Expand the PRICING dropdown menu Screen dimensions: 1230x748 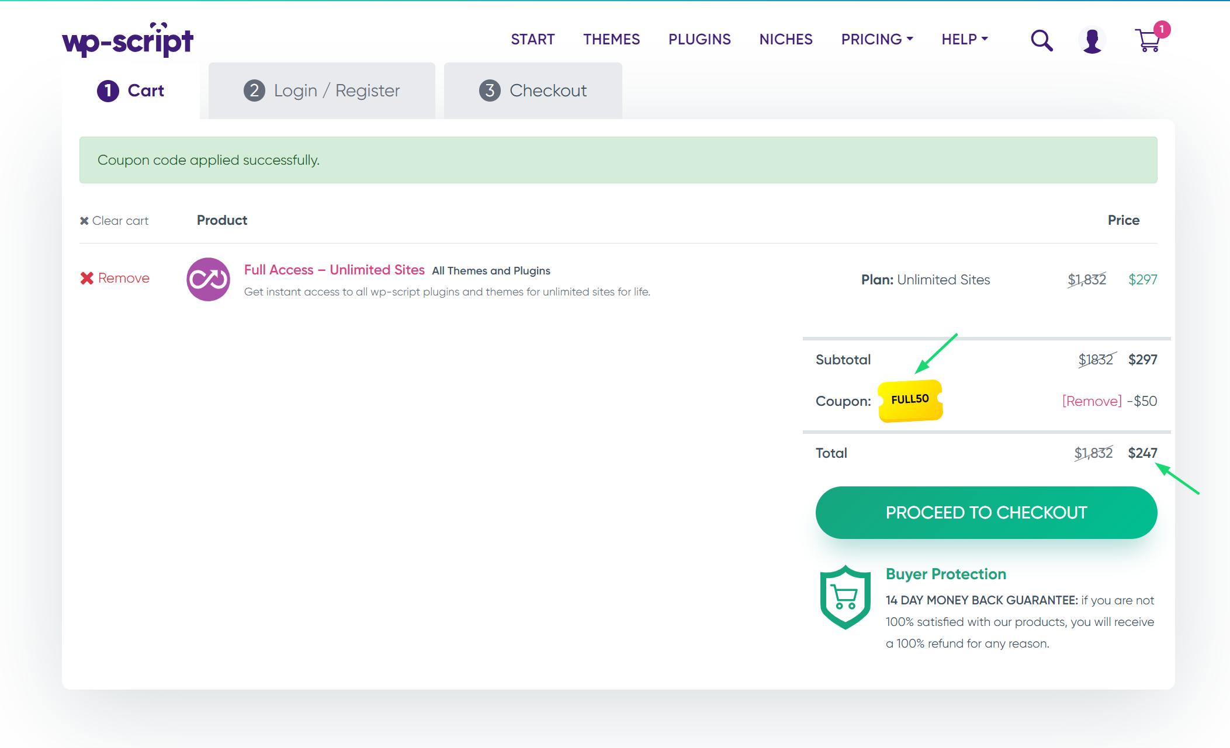(877, 39)
